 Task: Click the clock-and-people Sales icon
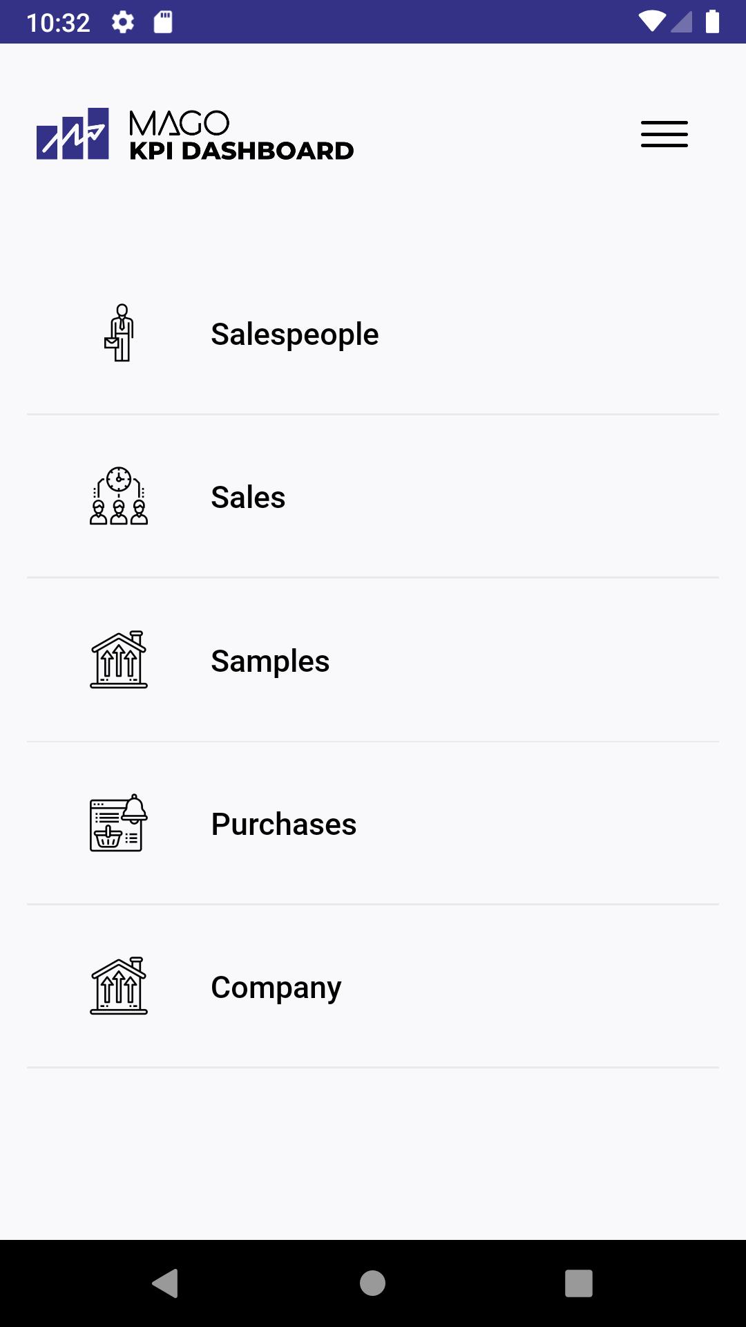119,496
